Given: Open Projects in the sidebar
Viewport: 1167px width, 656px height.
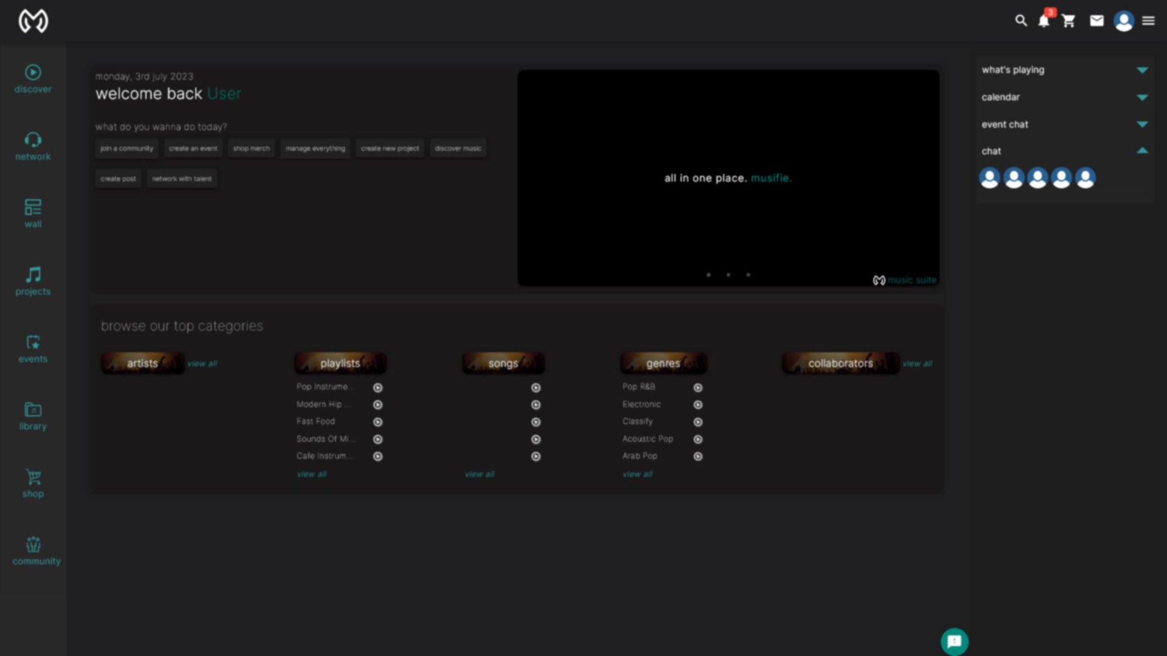Looking at the screenshot, I should [x=33, y=281].
